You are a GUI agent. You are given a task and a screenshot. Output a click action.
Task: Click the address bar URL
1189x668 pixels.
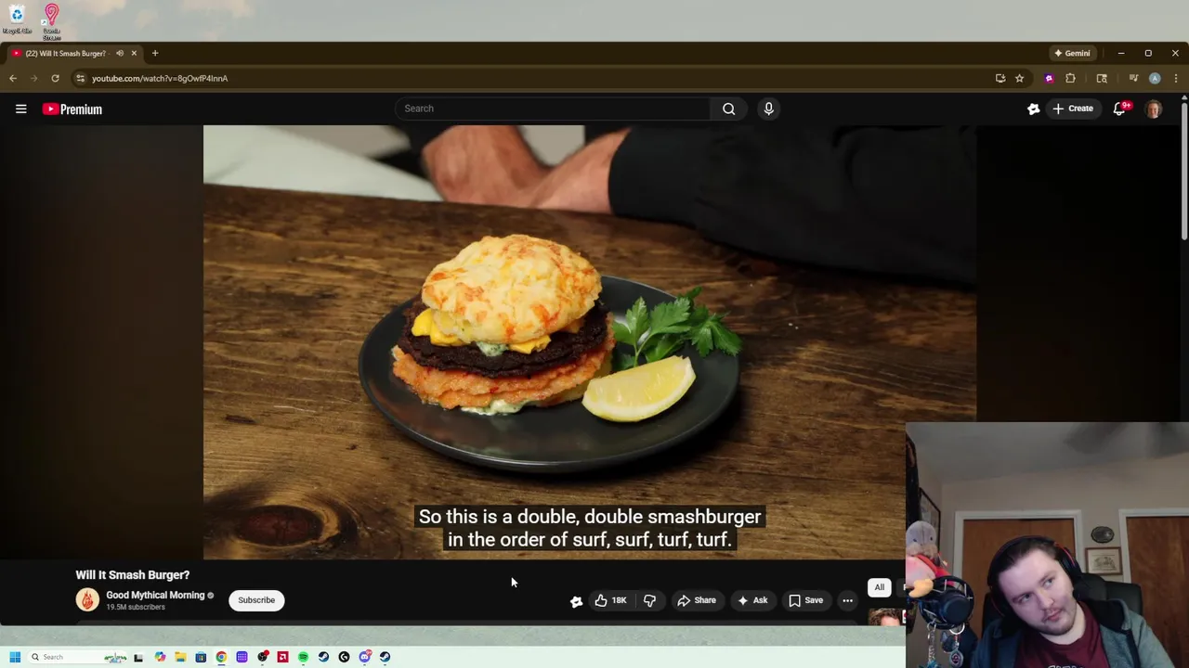pyautogui.click(x=160, y=78)
